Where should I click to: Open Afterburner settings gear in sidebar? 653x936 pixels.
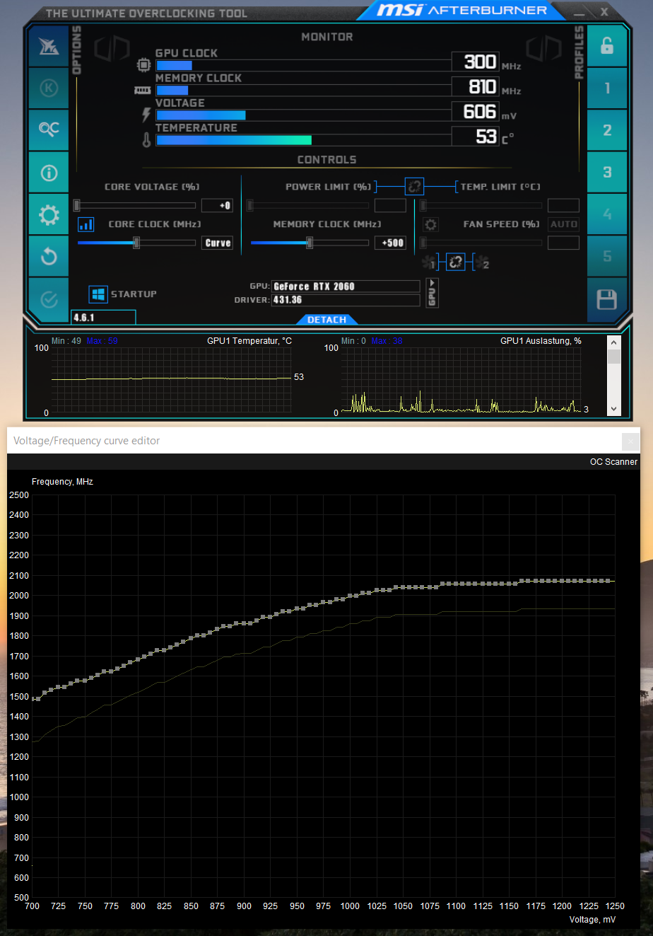[x=49, y=214]
